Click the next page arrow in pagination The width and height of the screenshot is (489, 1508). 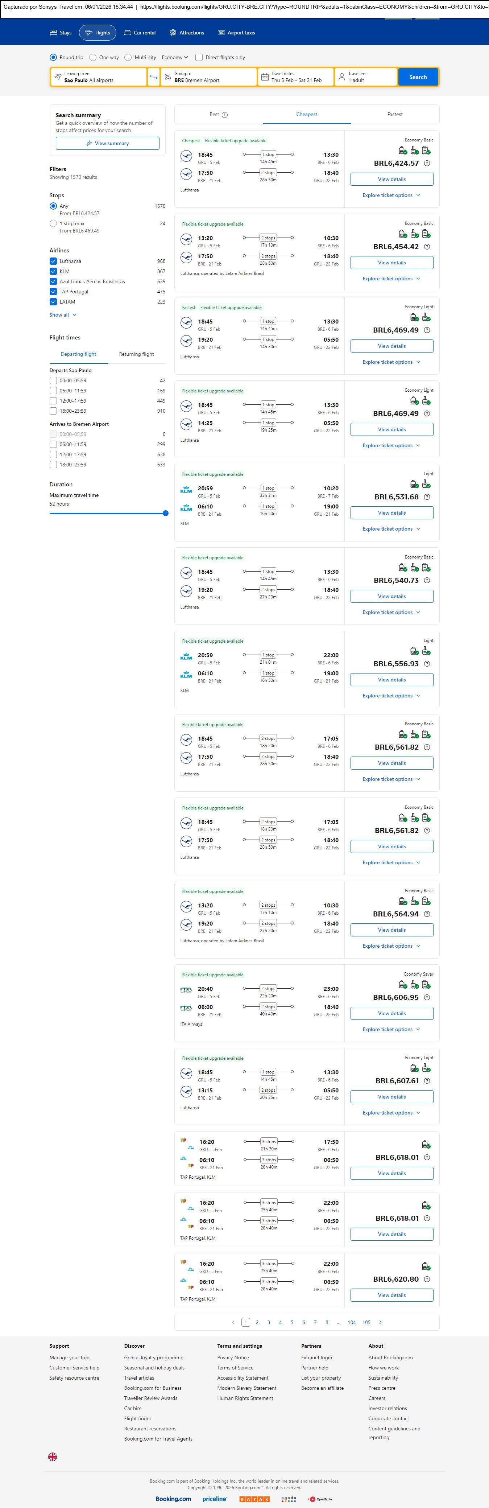[x=381, y=1322]
